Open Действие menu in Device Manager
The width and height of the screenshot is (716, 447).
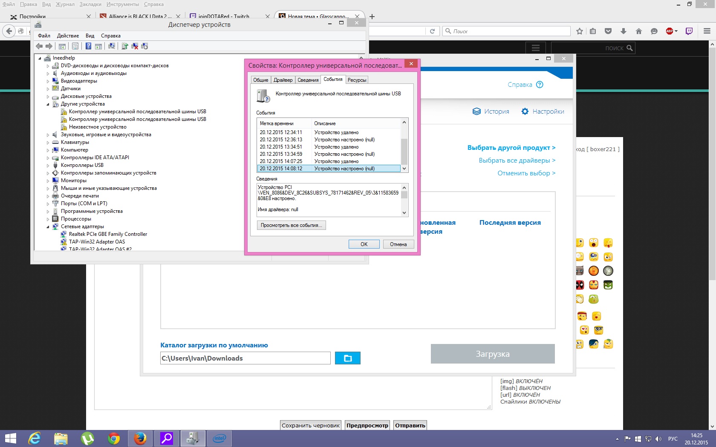point(68,36)
